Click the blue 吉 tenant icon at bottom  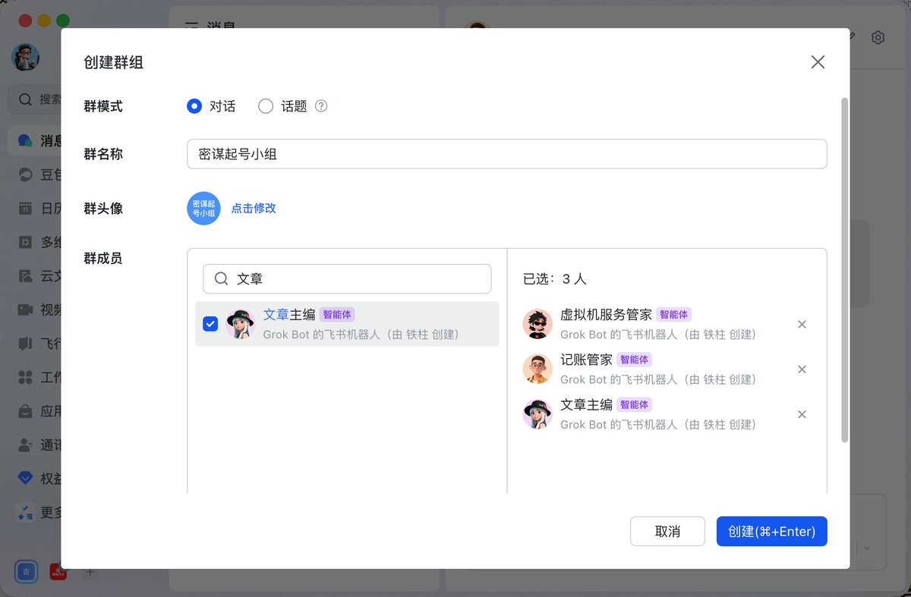[x=27, y=572]
